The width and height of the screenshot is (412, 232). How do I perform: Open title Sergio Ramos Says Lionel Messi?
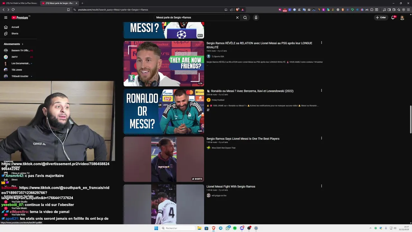pyautogui.click(x=243, y=139)
